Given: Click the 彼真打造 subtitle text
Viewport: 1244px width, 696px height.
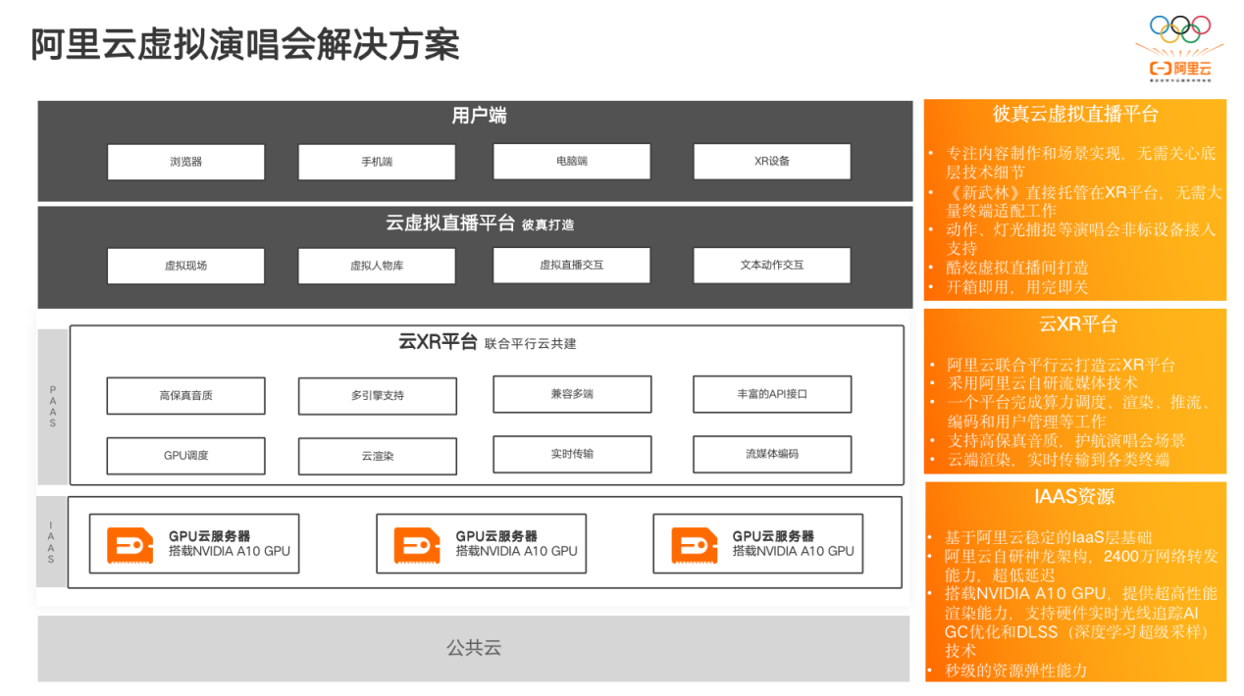Looking at the screenshot, I should click(x=547, y=224).
